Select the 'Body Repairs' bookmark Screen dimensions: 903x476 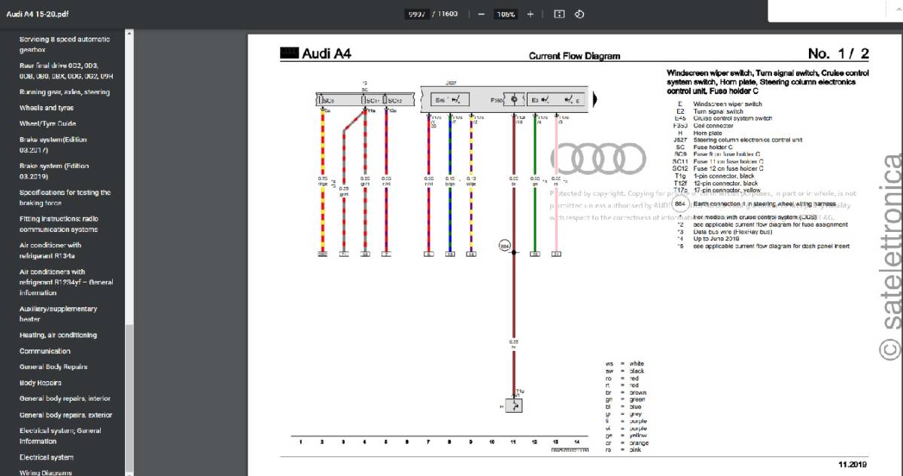click(x=42, y=383)
